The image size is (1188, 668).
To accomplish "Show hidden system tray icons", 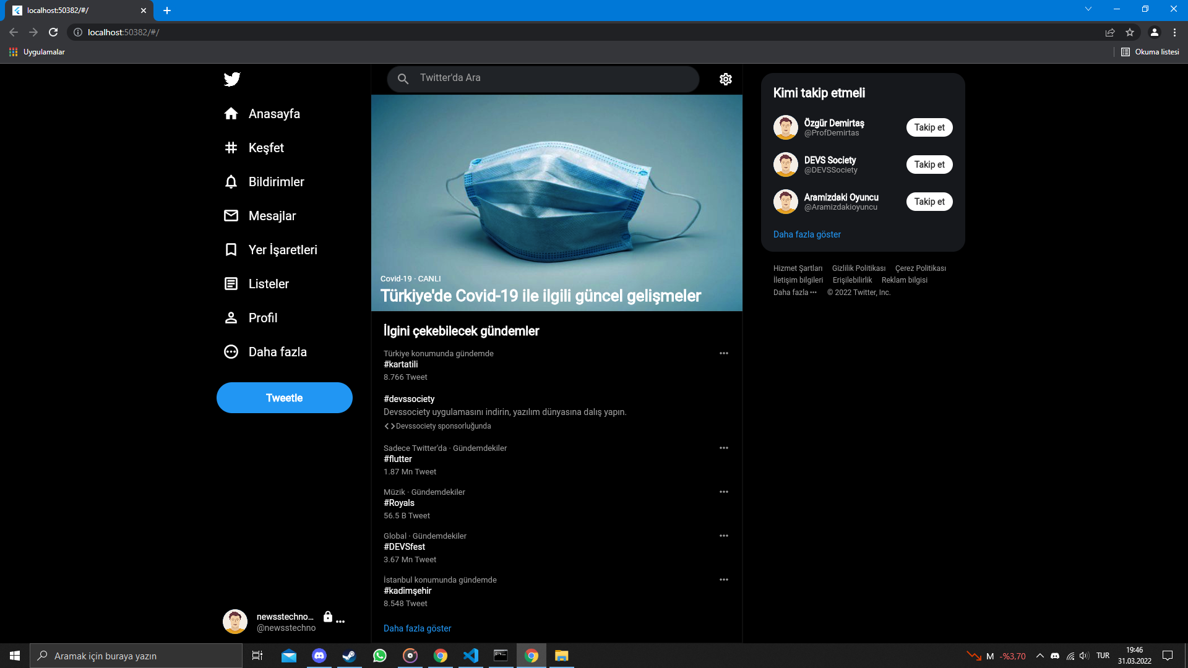I will (x=1040, y=656).
